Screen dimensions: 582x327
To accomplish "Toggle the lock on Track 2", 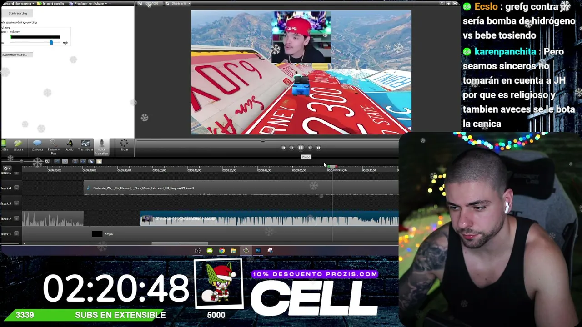I will click(x=16, y=219).
